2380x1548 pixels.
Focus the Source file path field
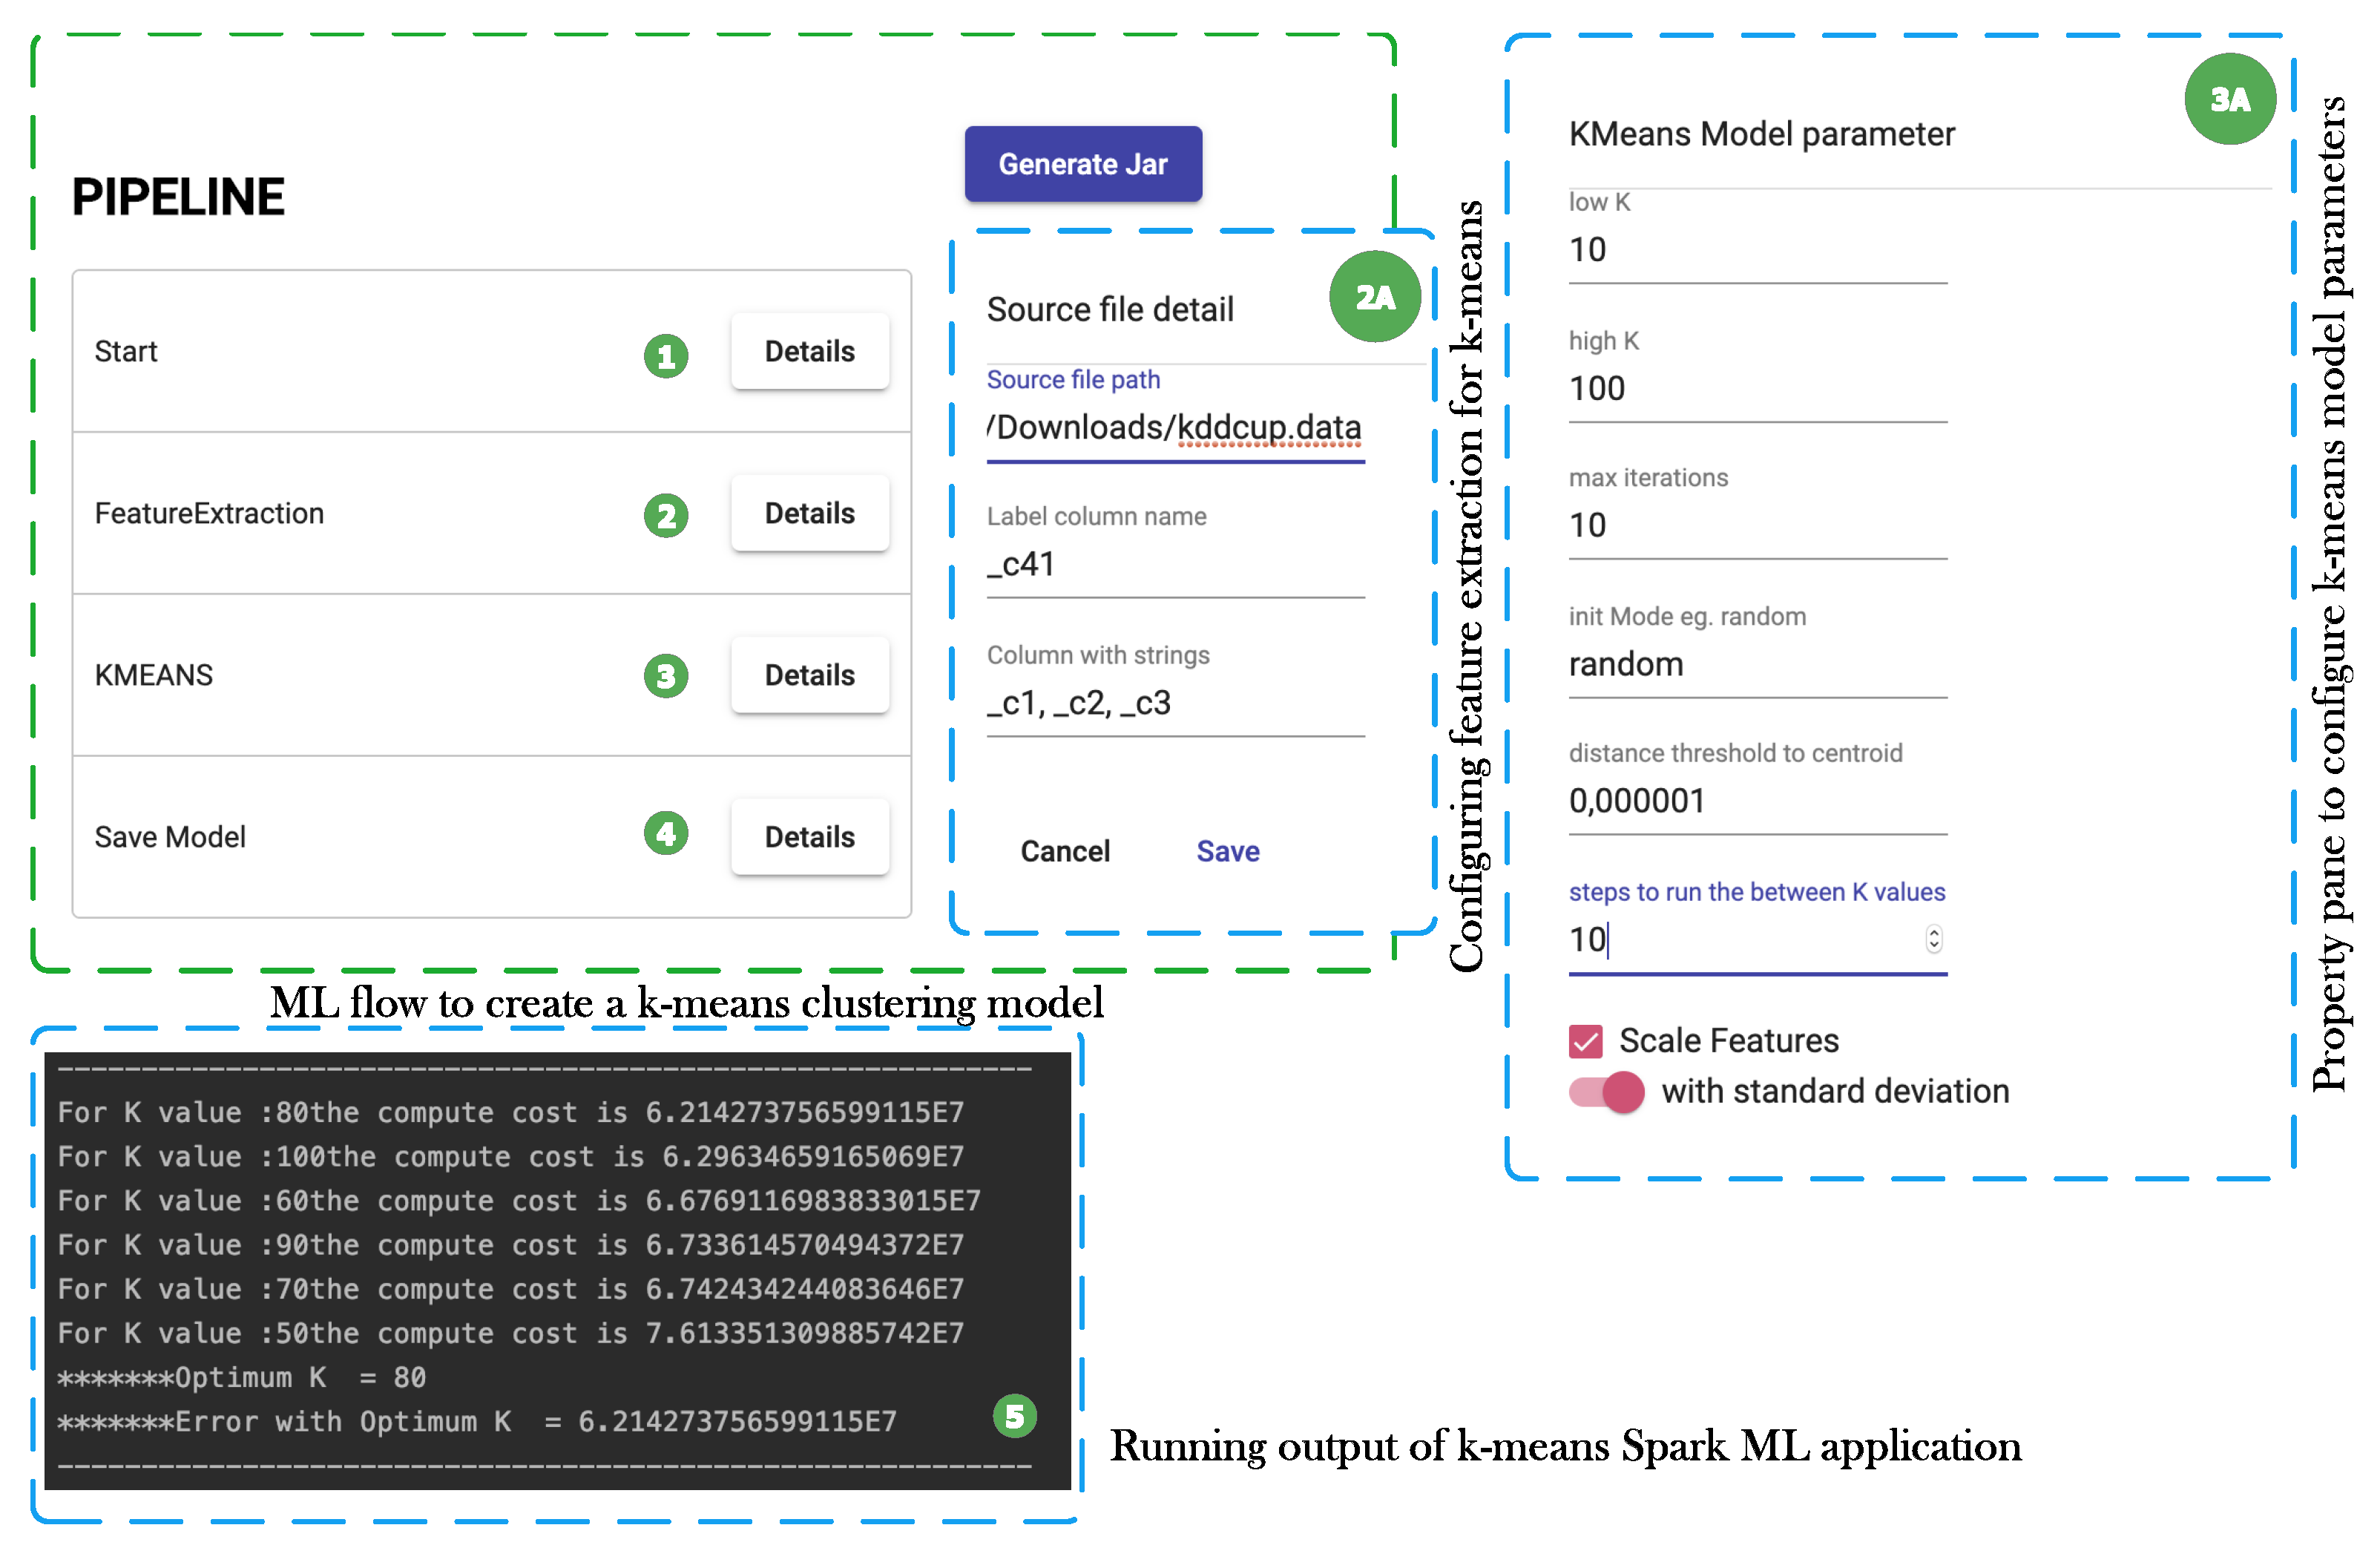tap(1174, 428)
